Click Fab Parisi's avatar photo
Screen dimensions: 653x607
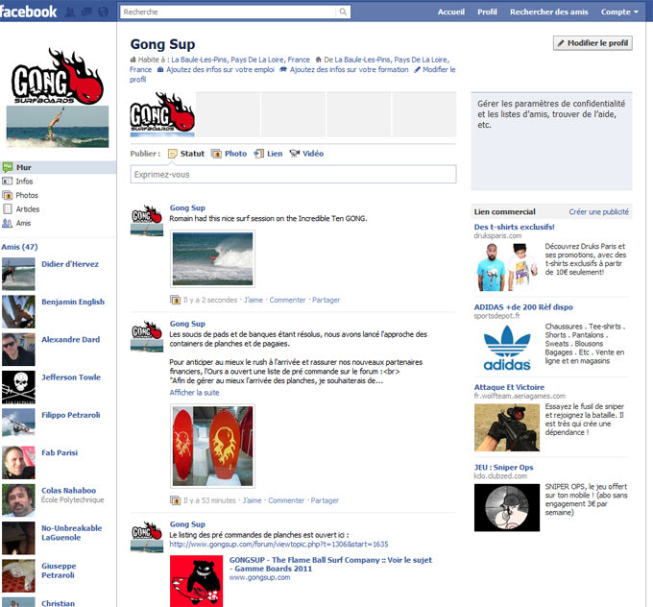pyautogui.click(x=18, y=462)
